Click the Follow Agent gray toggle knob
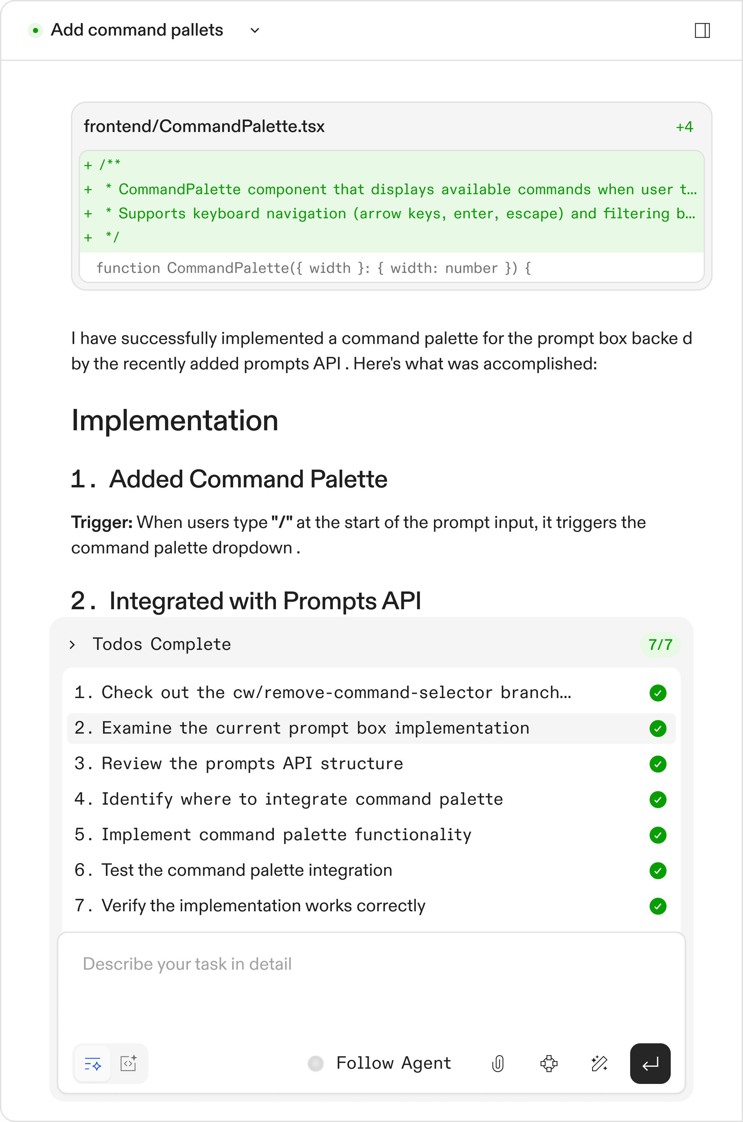The width and height of the screenshot is (743, 1122). 316,1064
